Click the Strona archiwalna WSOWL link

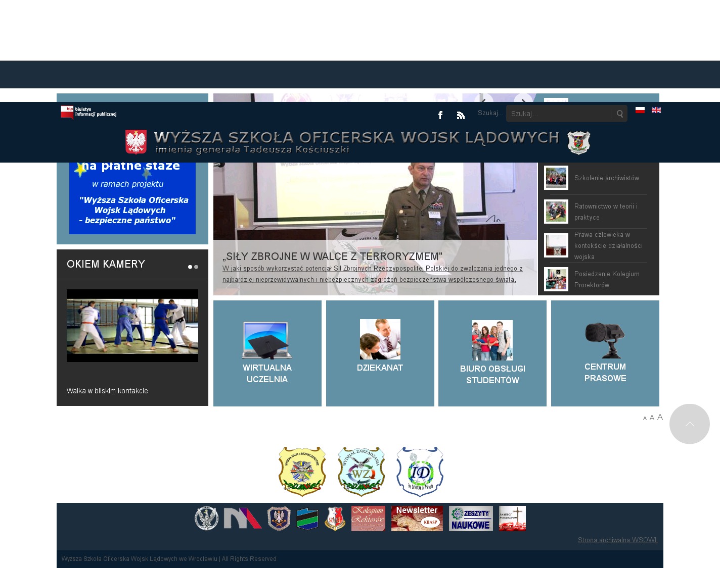point(618,540)
